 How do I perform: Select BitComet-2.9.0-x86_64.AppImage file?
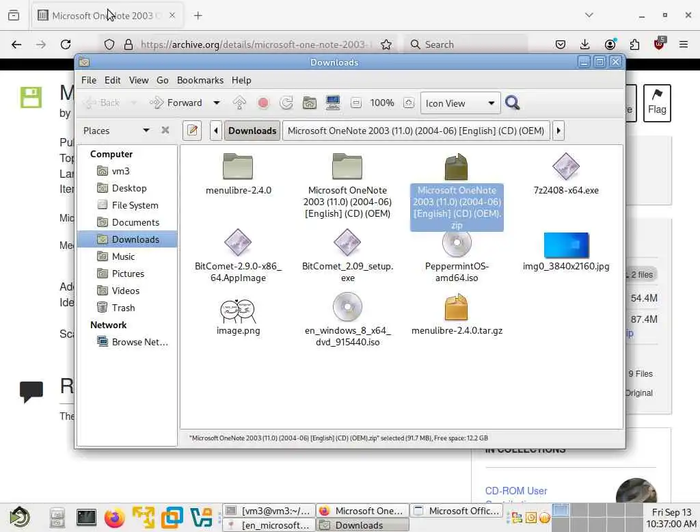238,256
